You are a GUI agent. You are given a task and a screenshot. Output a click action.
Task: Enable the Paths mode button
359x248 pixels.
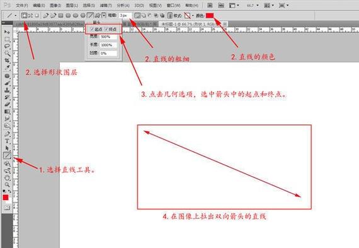pyautogui.click(x=30, y=15)
